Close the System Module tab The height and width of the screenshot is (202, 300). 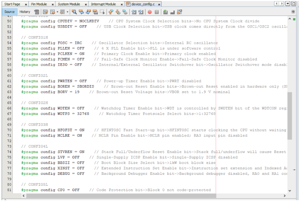[86, 4]
